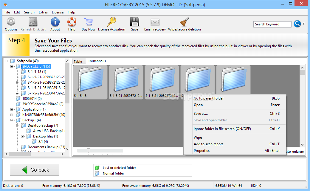The width and height of the screenshot is (310, 191).
Task: Expand the b1e86078dc581d6df8bf folder node
Action: 12,115
